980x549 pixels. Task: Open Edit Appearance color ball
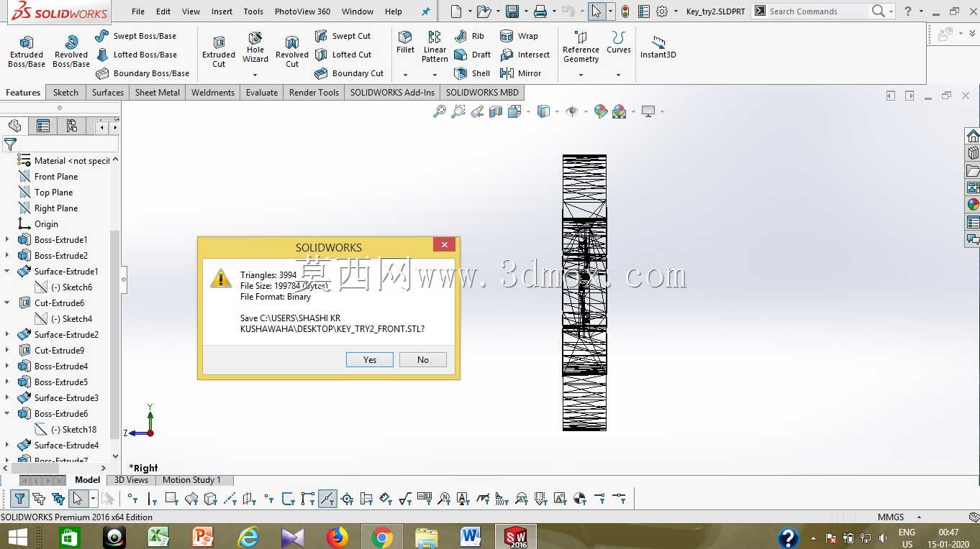(x=600, y=111)
